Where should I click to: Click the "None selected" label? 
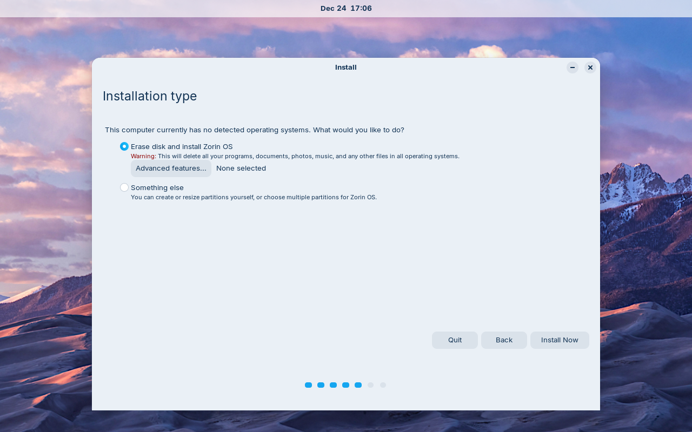tap(241, 168)
